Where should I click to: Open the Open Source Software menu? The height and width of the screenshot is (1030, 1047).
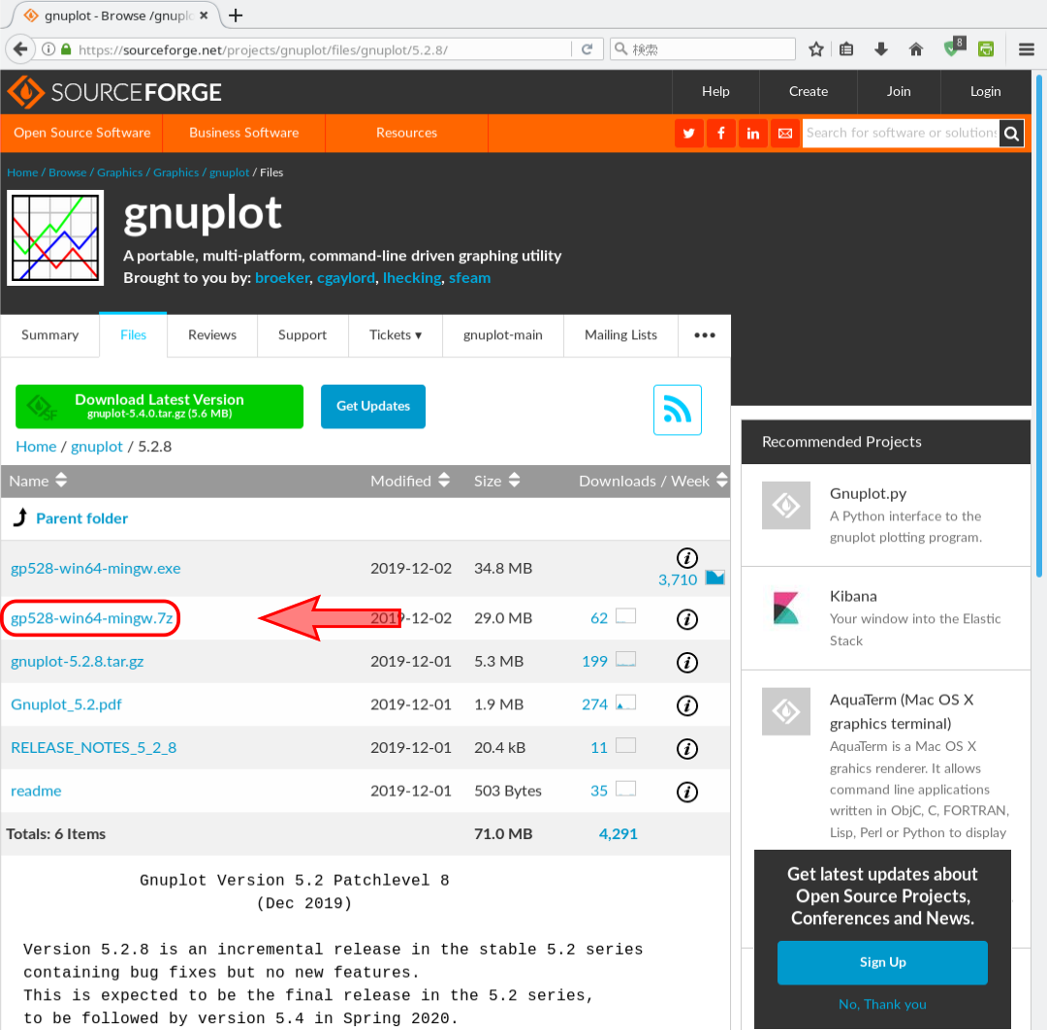(82, 133)
